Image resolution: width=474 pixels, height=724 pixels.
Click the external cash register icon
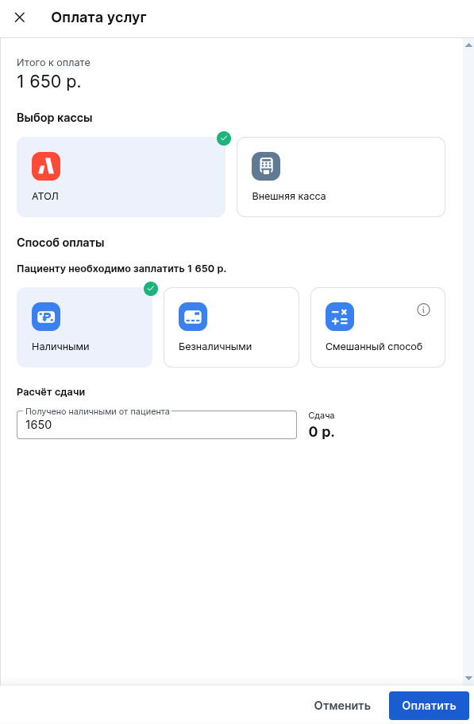coord(266,166)
